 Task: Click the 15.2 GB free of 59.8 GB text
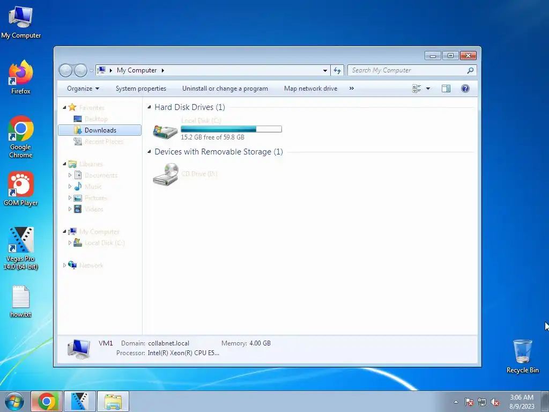[x=212, y=137]
